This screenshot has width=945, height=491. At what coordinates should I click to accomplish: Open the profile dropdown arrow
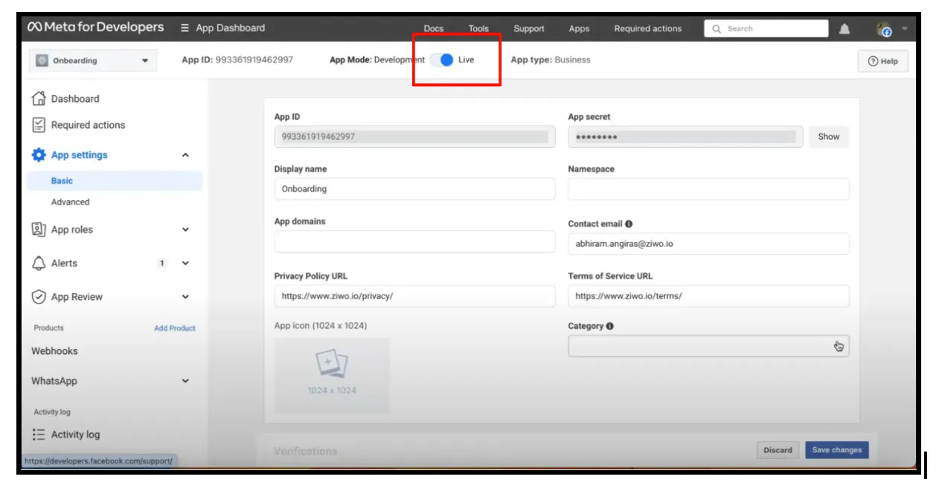(904, 29)
